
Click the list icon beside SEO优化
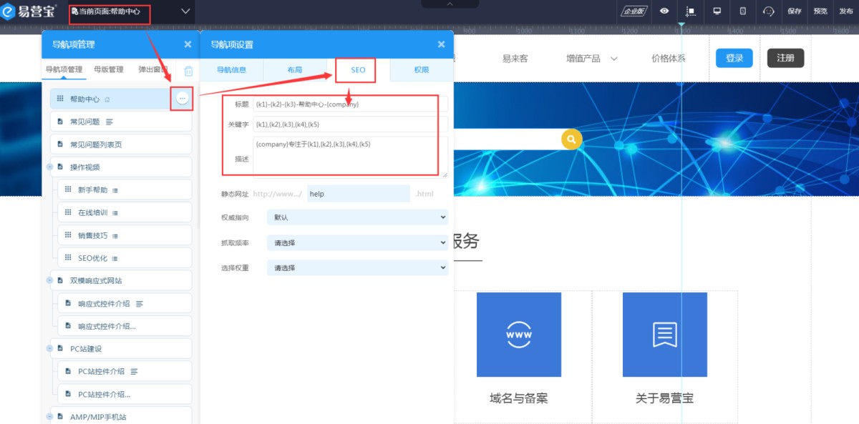115,259
